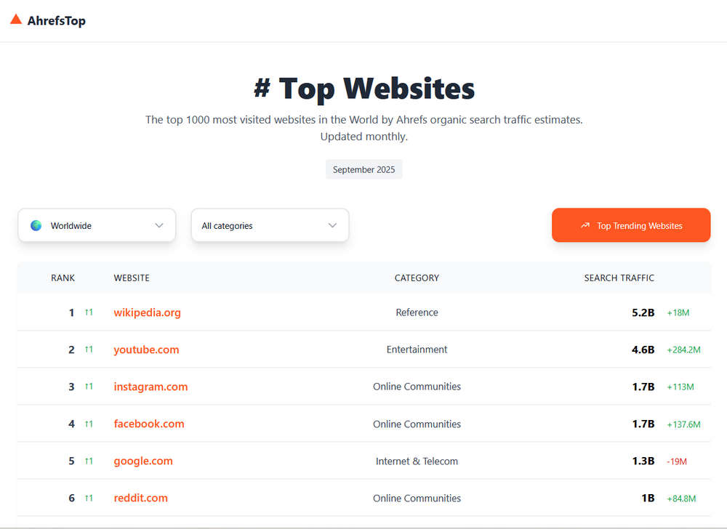Click the September 2025 date badge
Screen dimensions: 727x529
(364, 169)
